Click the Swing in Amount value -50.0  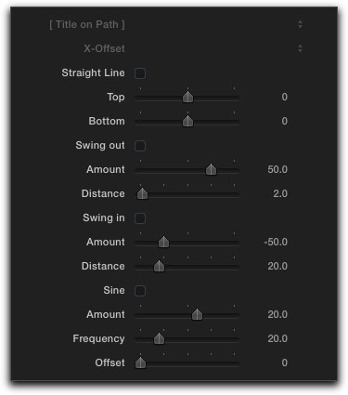click(x=276, y=243)
